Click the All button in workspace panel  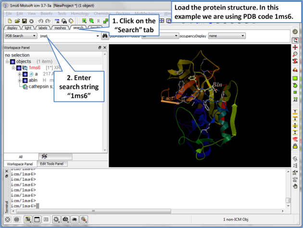click(20, 157)
